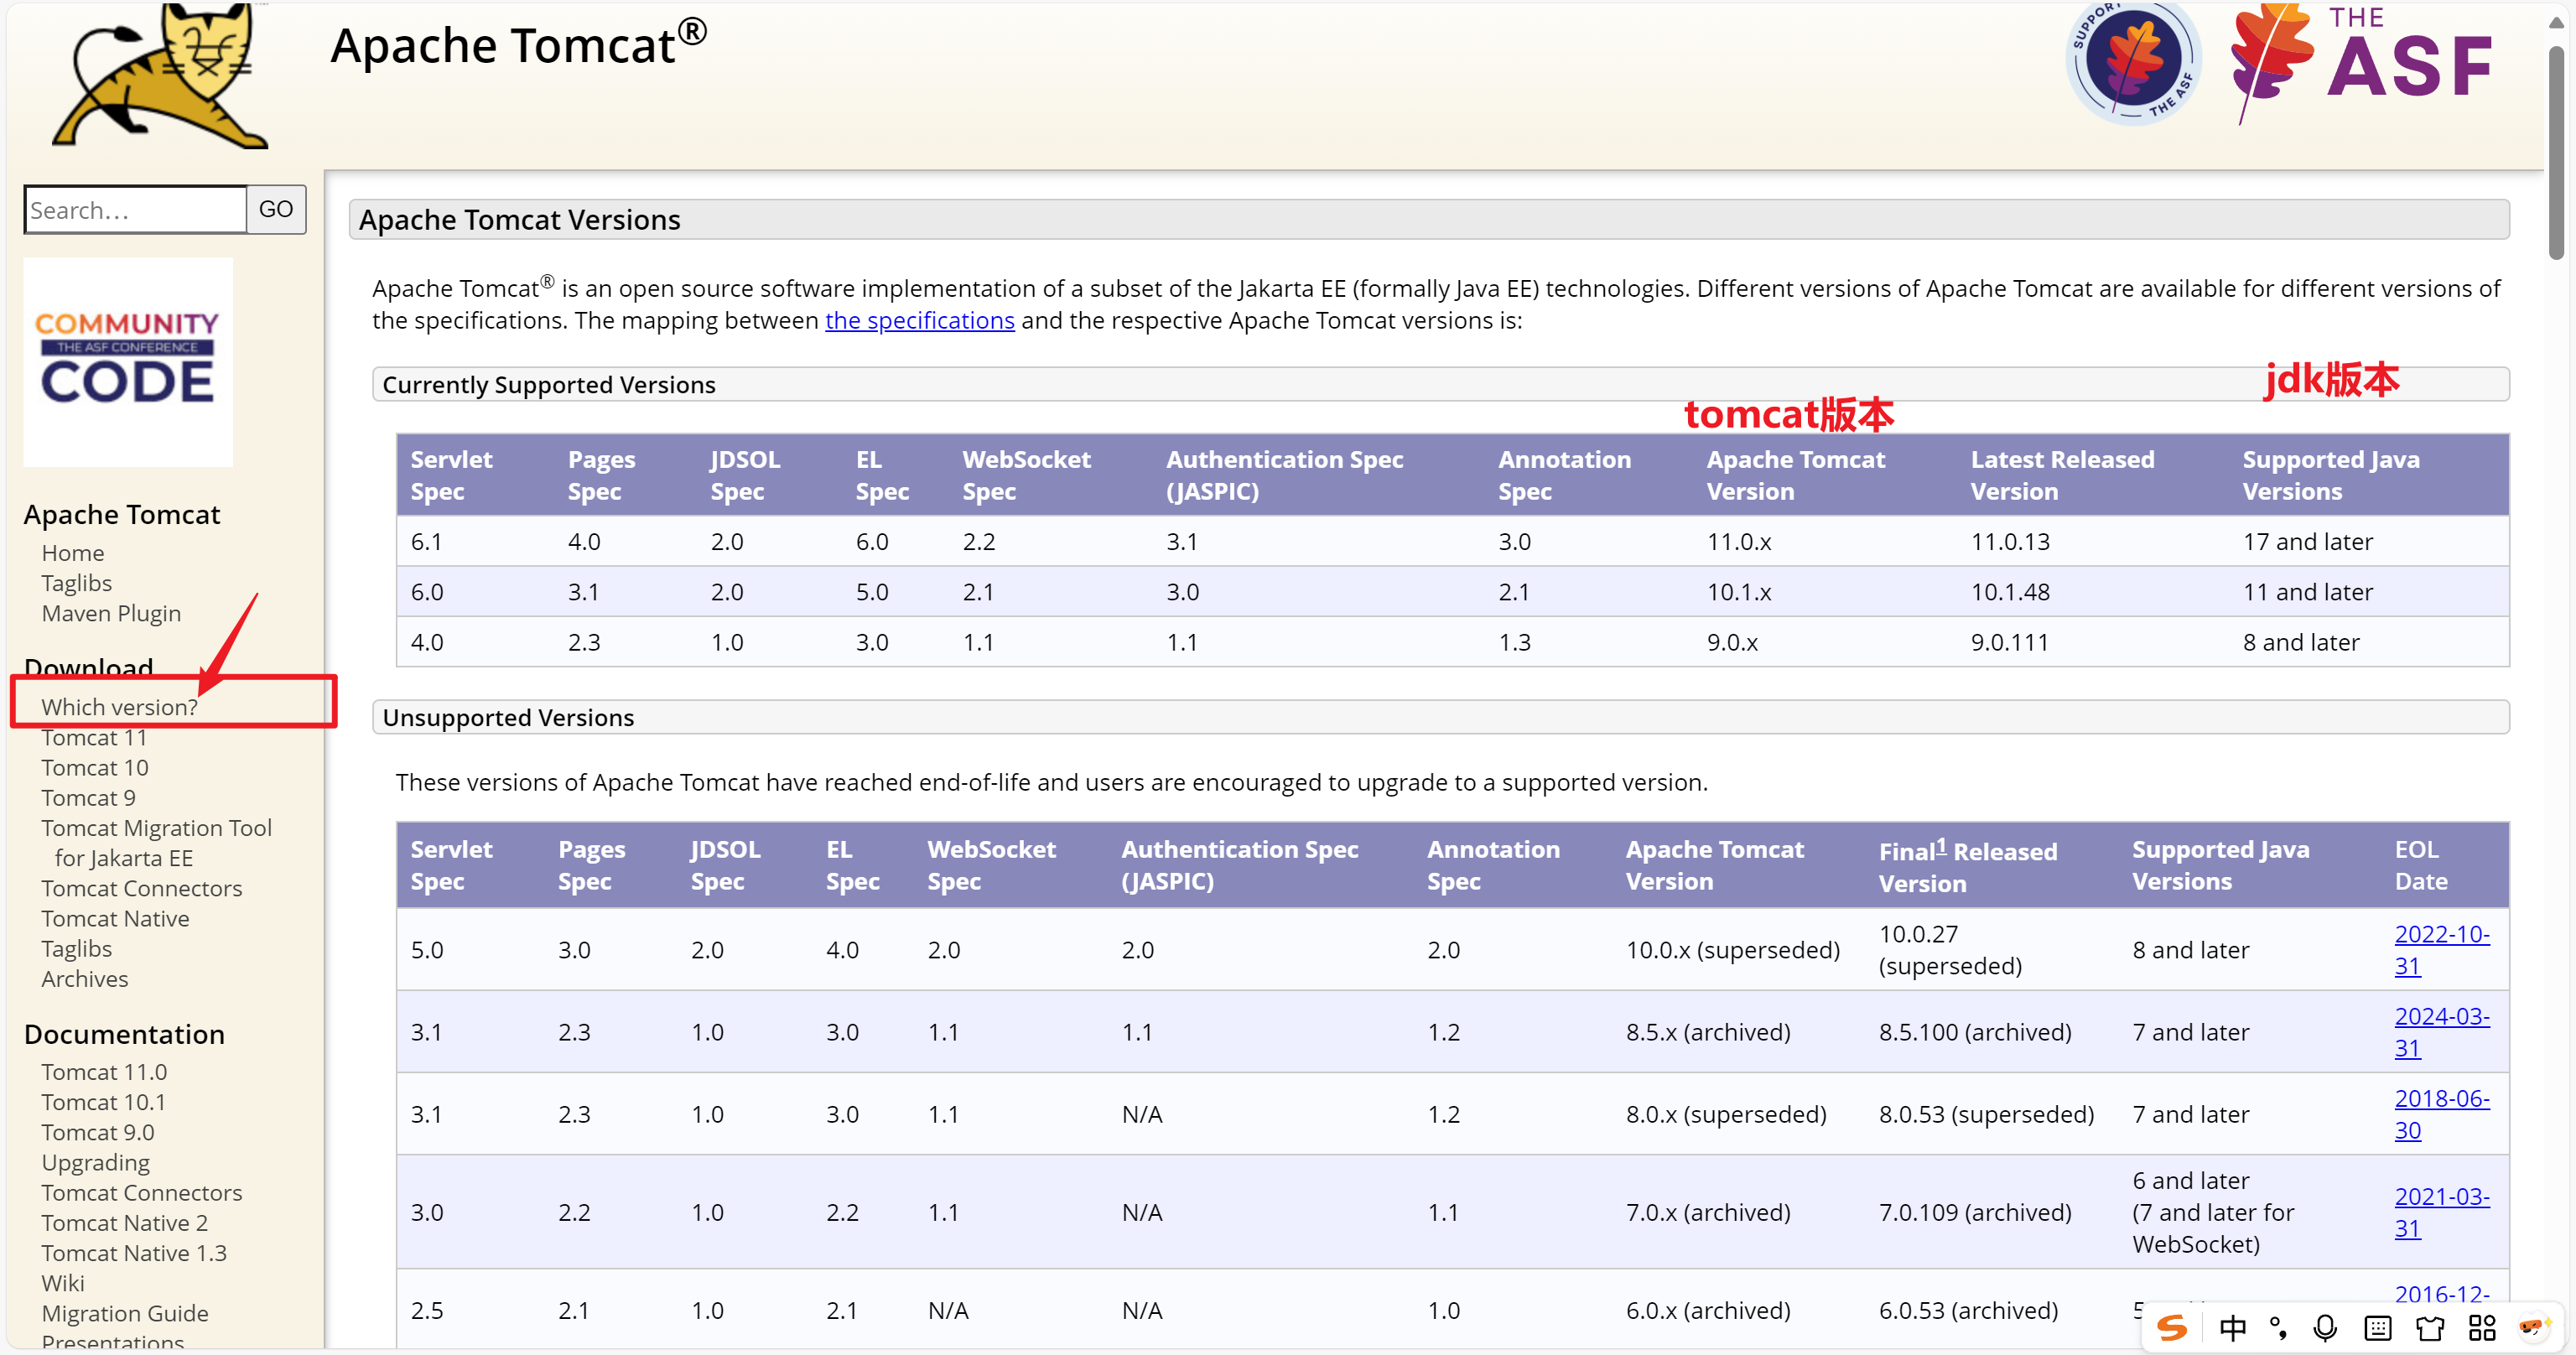Click inside the Search input field
The width and height of the screenshot is (2576, 1355).
tap(135, 210)
